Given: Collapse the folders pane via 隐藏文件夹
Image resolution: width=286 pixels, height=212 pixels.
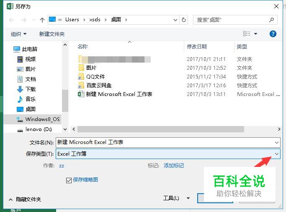Looking at the screenshot, I should (25, 199).
